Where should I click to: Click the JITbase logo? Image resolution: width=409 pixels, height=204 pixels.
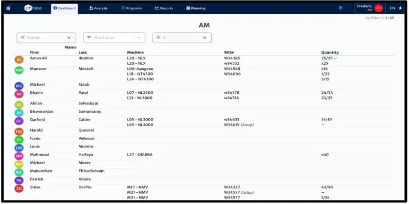[x=33, y=8]
